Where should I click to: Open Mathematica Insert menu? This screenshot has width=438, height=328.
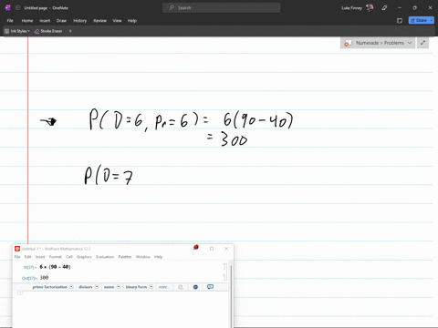click(40, 257)
